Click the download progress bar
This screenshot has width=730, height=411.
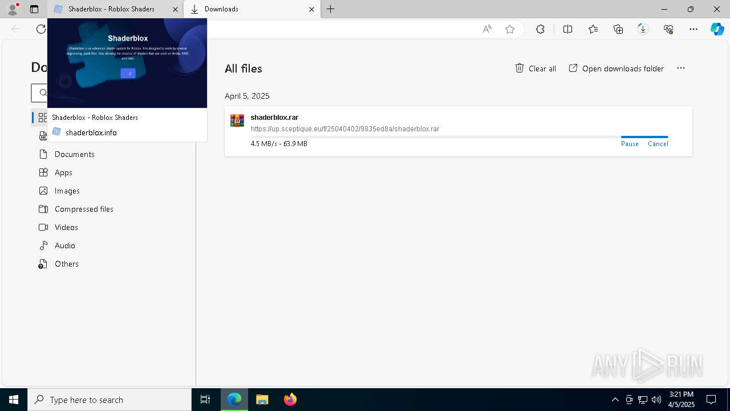459,137
